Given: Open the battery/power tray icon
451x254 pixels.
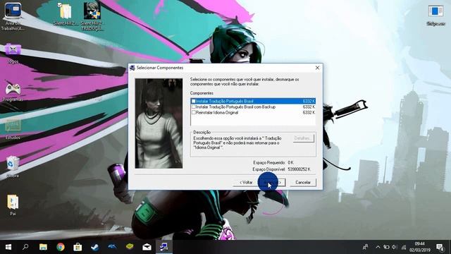Looking at the screenshot, I should (x=386, y=247).
